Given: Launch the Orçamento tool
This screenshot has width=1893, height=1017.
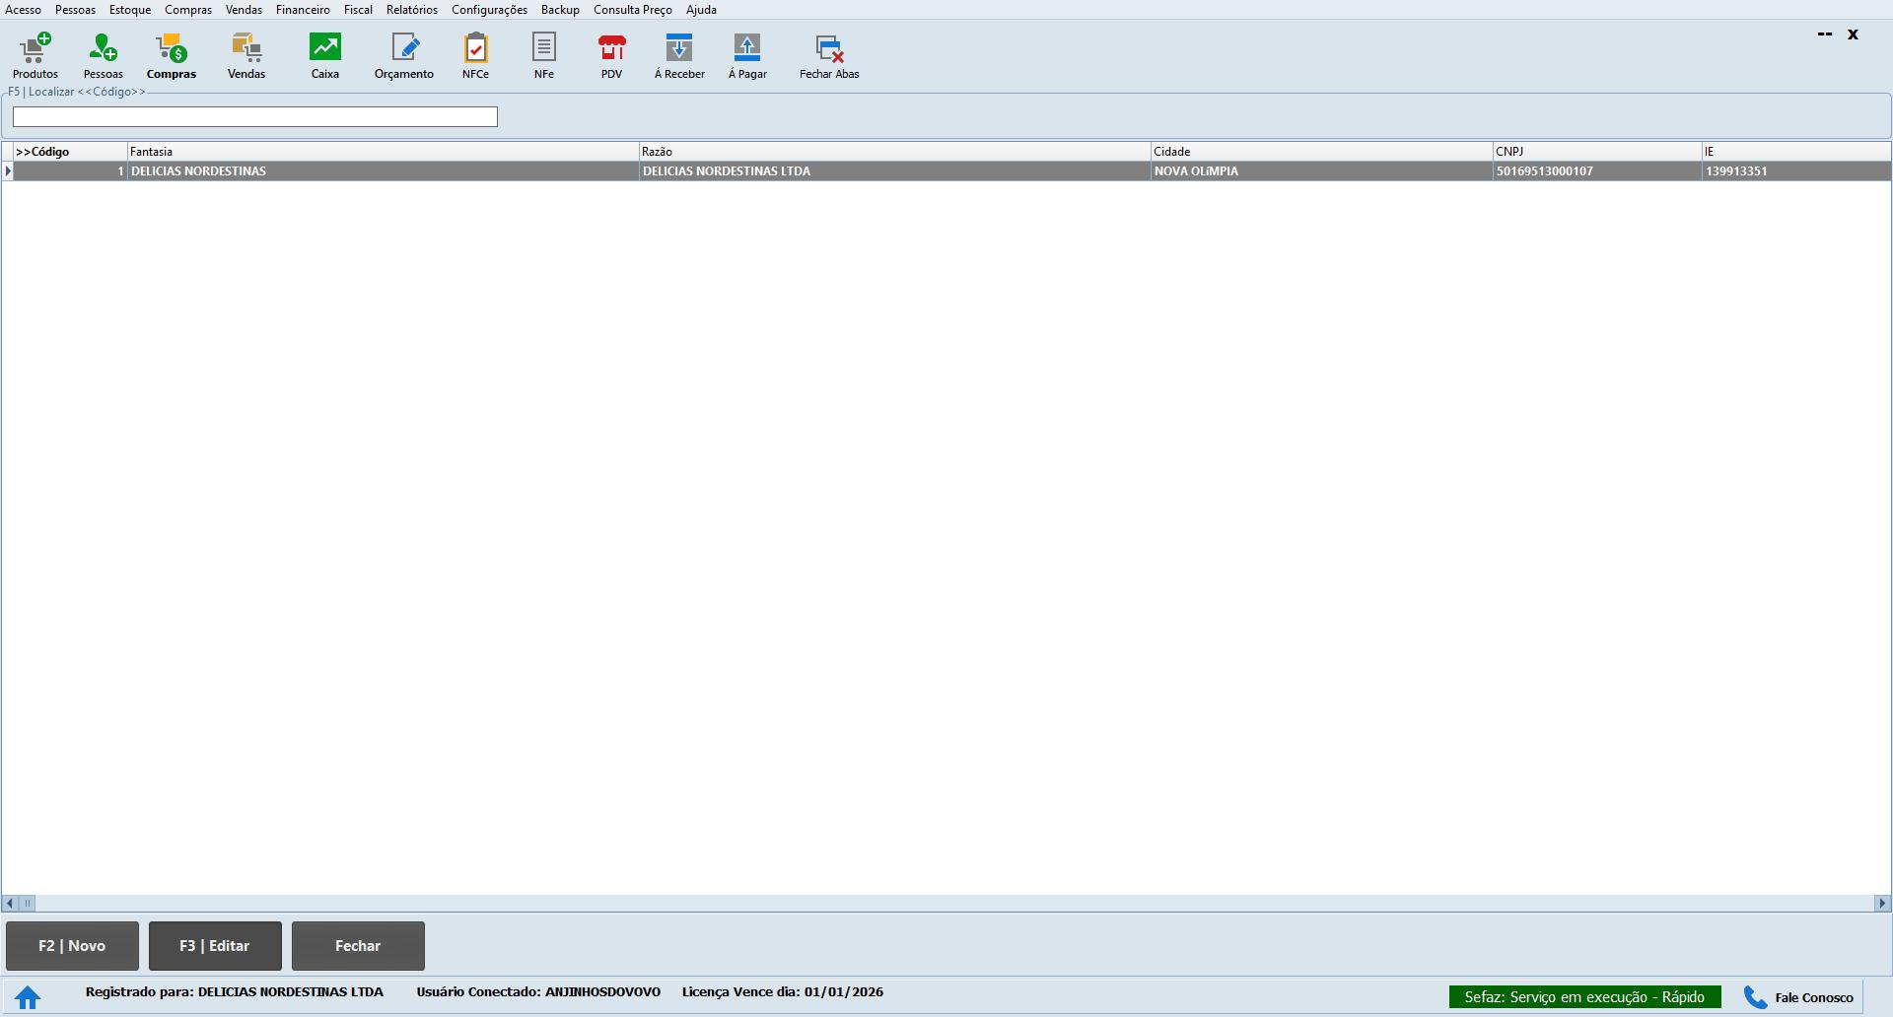Looking at the screenshot, I should point(403,56).
